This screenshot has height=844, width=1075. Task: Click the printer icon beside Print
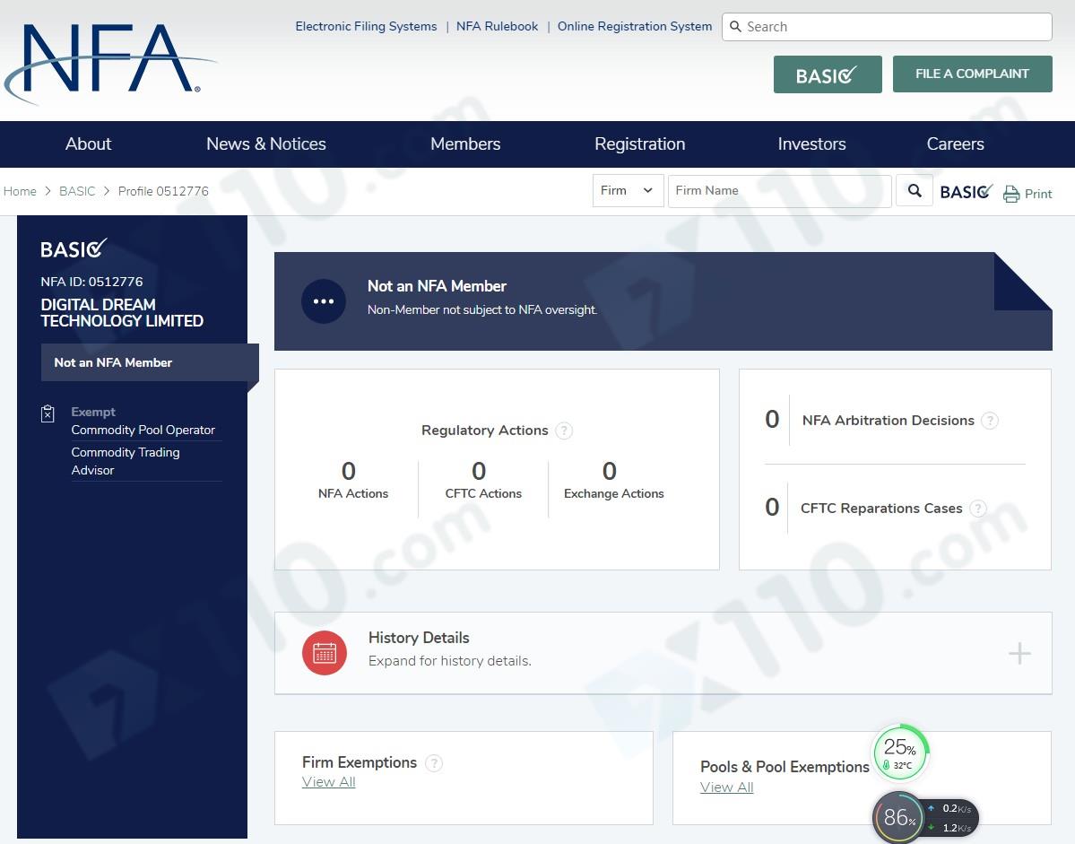tap(1011, 194)
